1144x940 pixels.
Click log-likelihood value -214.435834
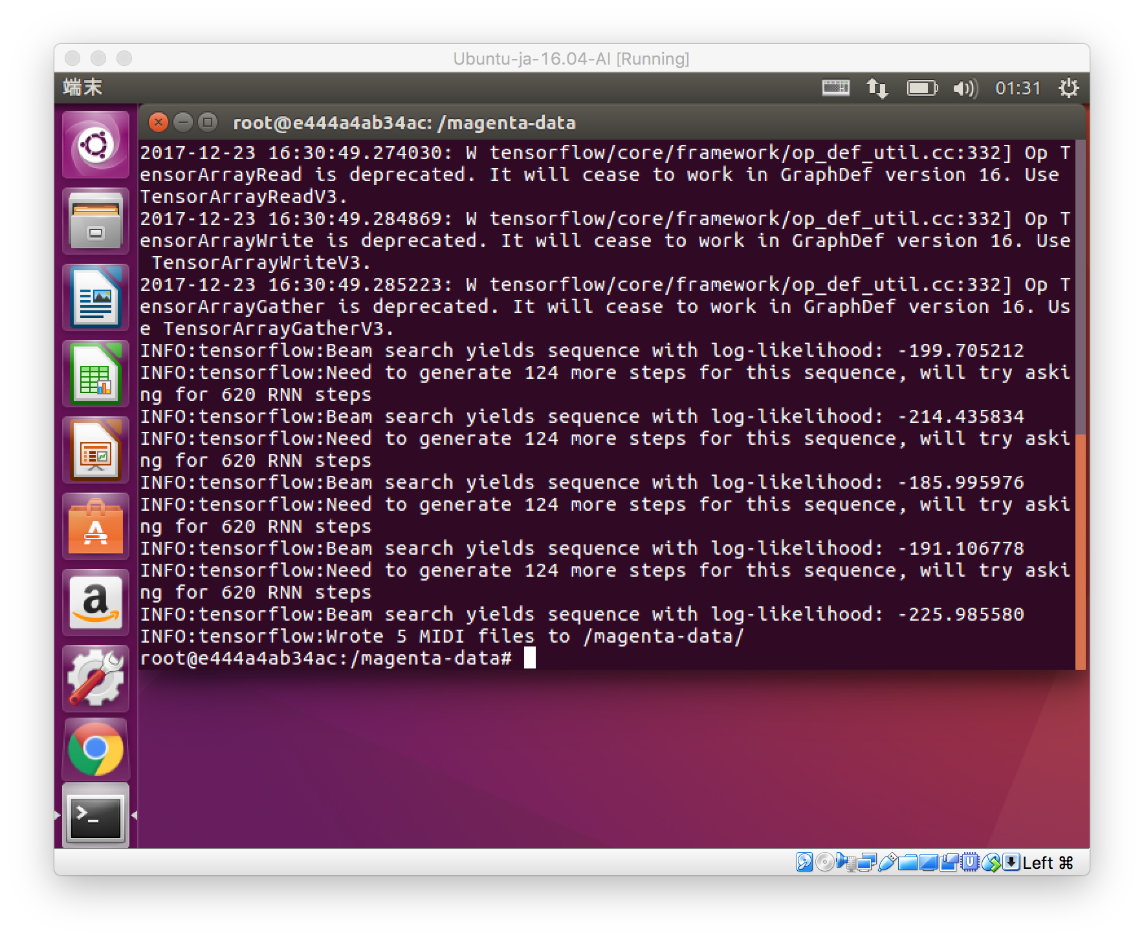[961, 416]
